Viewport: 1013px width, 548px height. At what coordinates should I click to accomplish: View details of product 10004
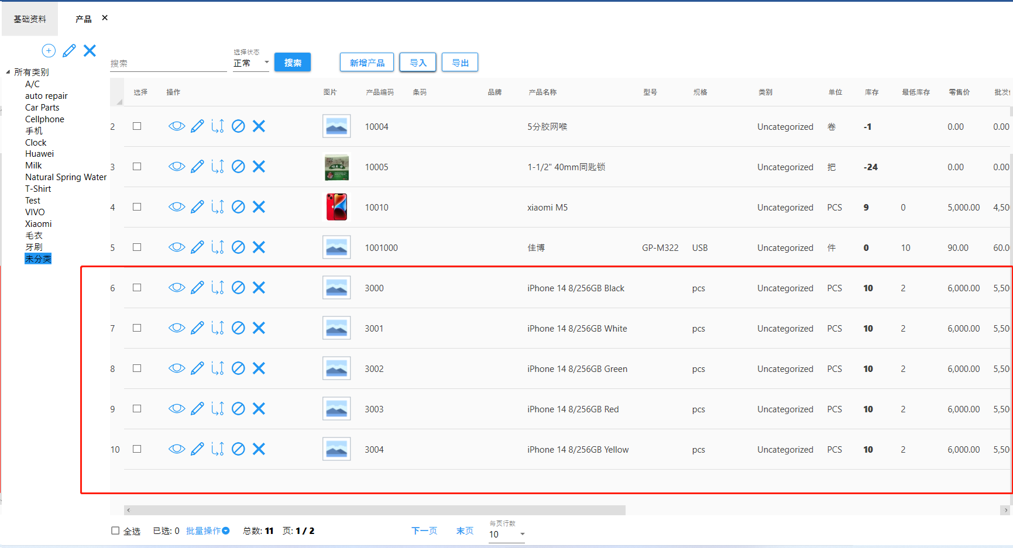tap(177, 126)
